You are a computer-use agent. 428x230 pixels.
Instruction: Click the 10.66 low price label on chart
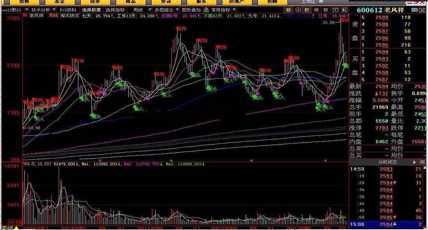(x=34, y=128)
